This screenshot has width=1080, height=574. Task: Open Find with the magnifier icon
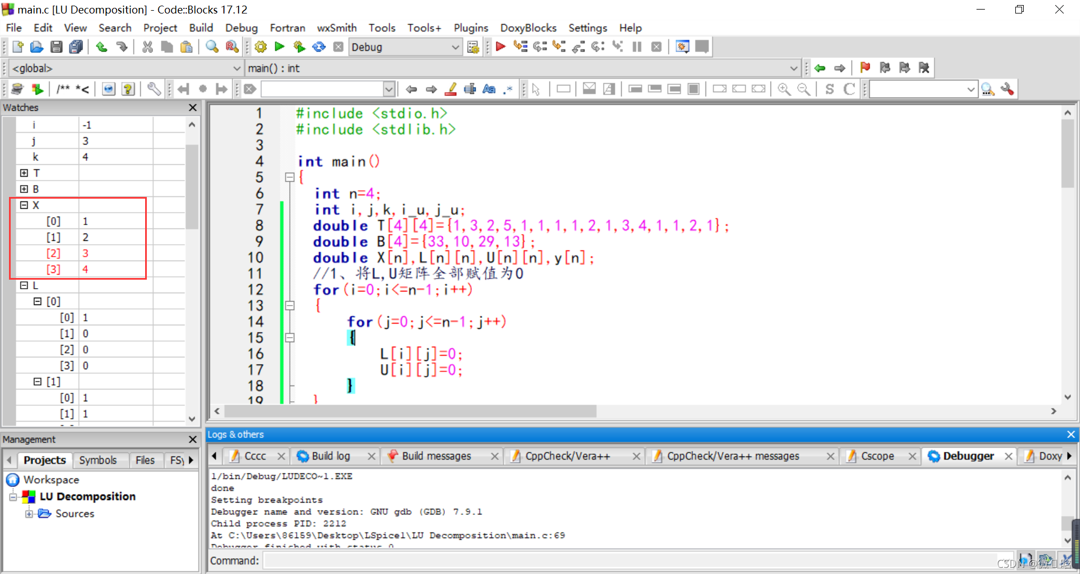point(212,47)
